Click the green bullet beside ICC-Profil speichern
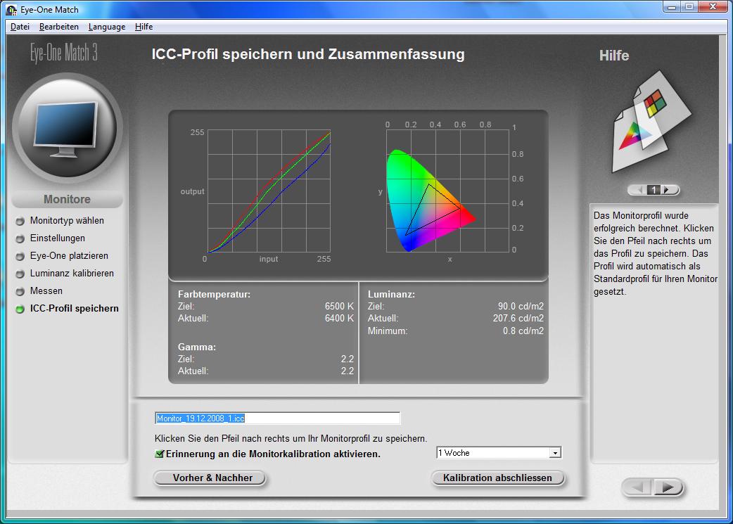733x524 pixels. point(20,309)
